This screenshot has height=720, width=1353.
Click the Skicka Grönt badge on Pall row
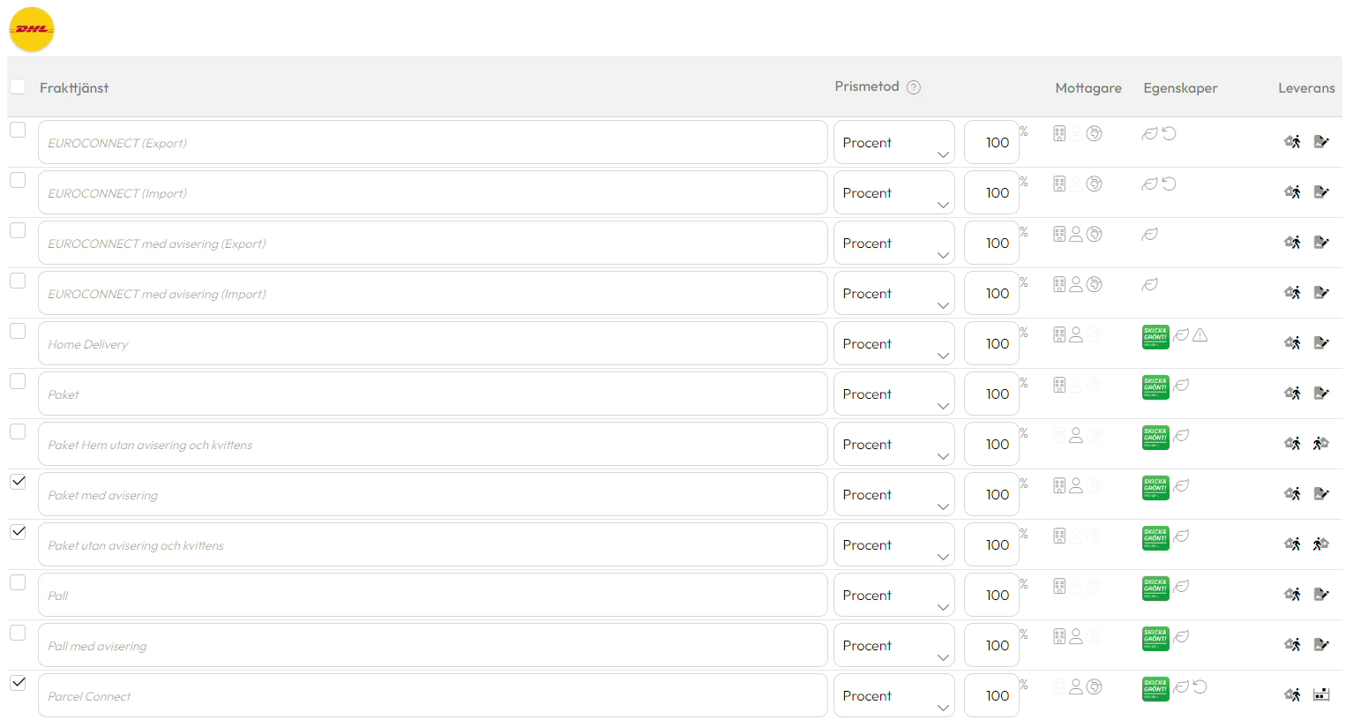click(x=1155, y=589)
